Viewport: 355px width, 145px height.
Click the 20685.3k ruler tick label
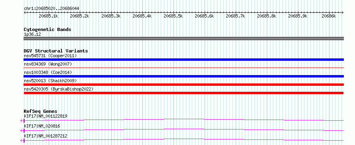coord(111,16)
